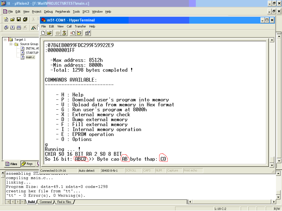Open a saved session in HyperTerminal
This screenshot has width=282, height=211.
(x=49, y=33)
